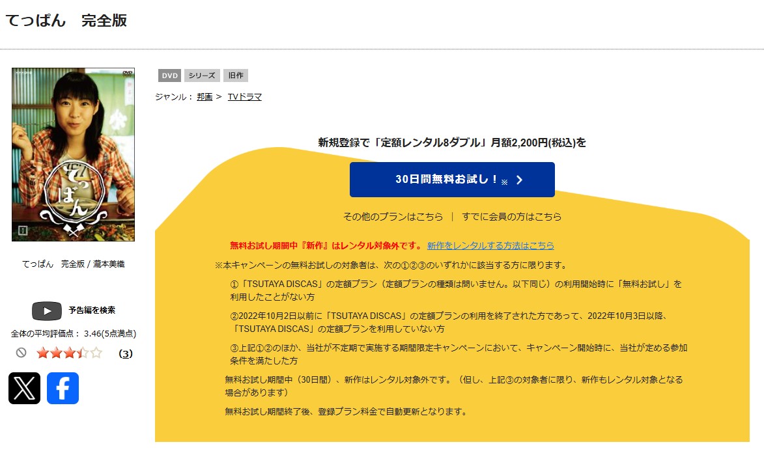764x453 pixels.
Task: Open 新作をレンタルする方法はこちら link
Action: [x=490, y=245]
